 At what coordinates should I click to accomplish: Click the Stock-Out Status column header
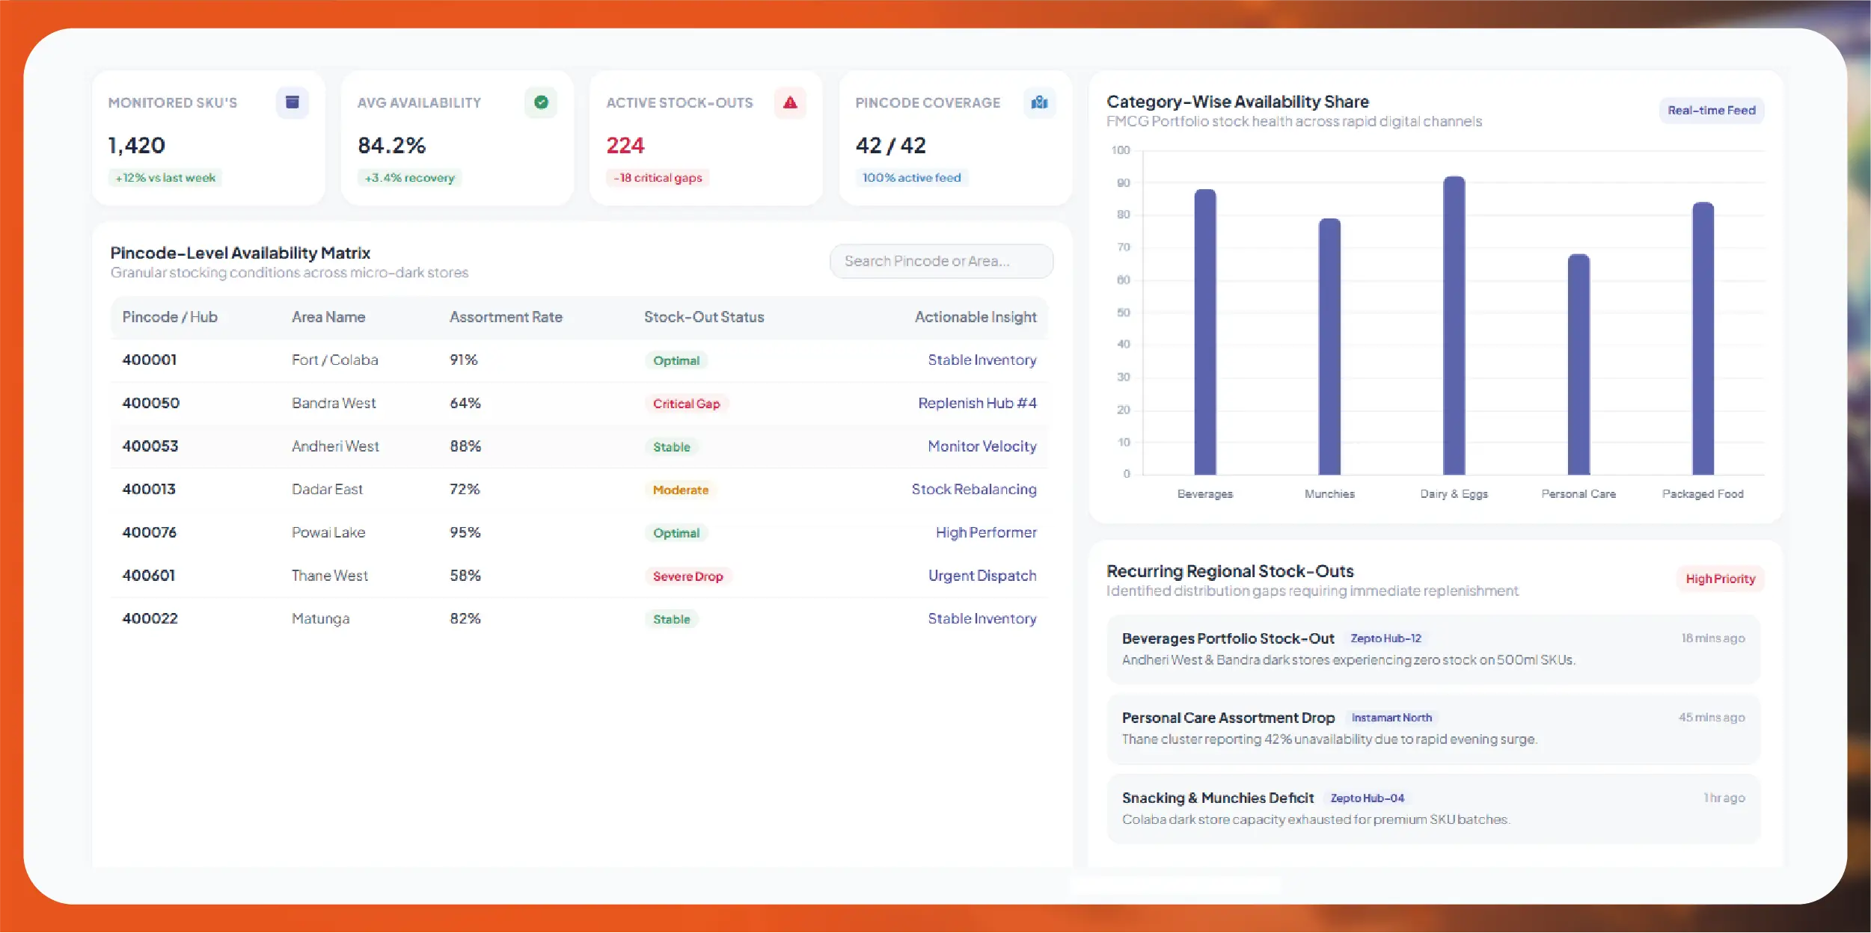click(704, 317)
